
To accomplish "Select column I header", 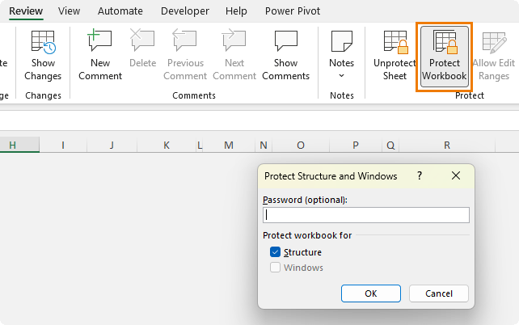I will (x=63, y=145).
